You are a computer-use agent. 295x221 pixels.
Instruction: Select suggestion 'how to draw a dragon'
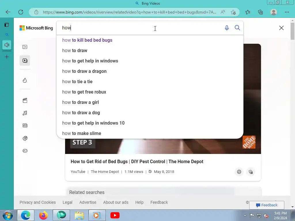pos(150,71)
